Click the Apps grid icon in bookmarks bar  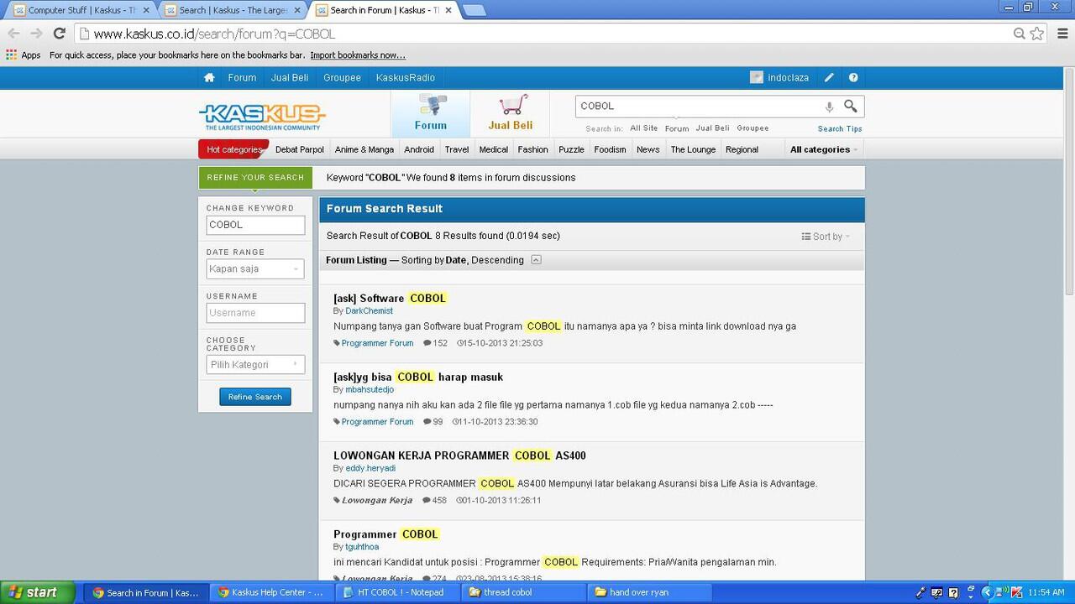11,55
